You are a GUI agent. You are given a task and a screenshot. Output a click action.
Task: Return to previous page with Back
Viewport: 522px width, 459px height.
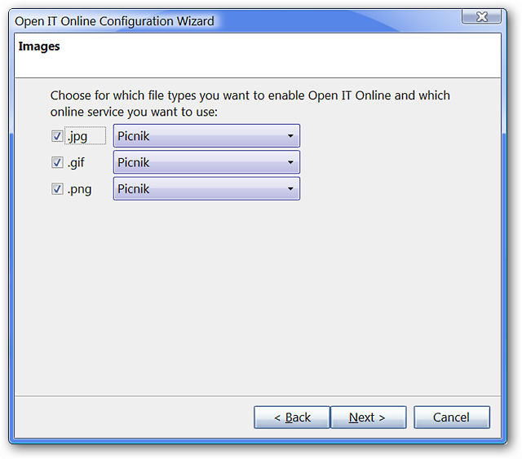(x=292, y=417)
